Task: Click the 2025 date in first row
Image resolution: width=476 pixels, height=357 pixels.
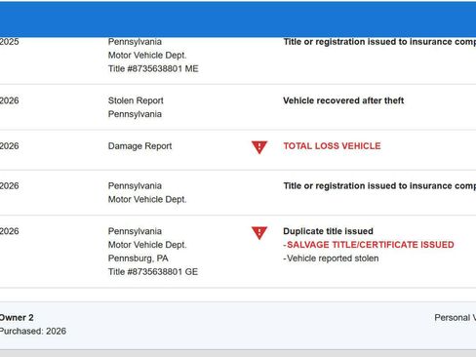Action: point(10,42)
